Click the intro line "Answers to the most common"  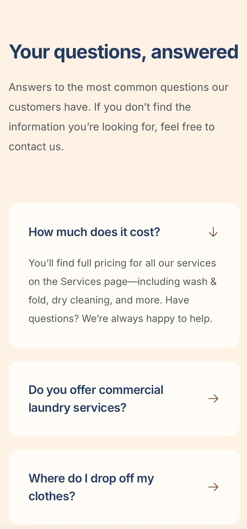pyautogui.click(x=119, y=87)
